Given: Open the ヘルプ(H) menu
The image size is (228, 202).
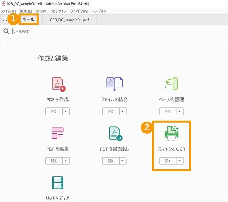Looking at the screenshot, I should (99, 11).
